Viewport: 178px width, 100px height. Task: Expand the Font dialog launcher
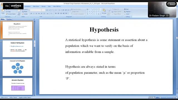pos(53,17)
